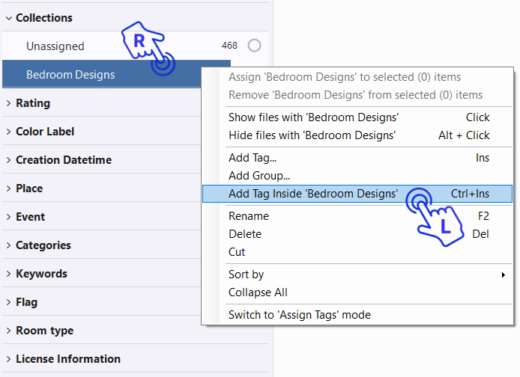Click Show files with 'Bedroom Designs'
520x377 pixels.
tap(313, 117)
